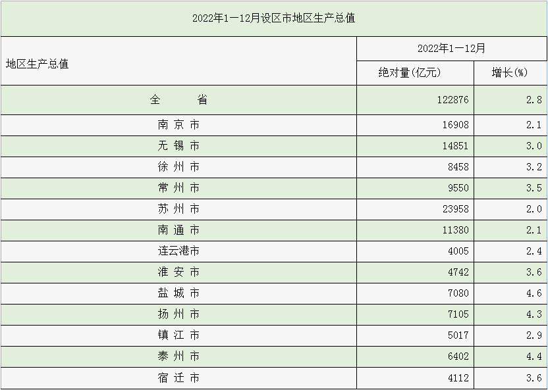Click the 常州市 row label
This screenshot has height=390, width=548.
178,188
